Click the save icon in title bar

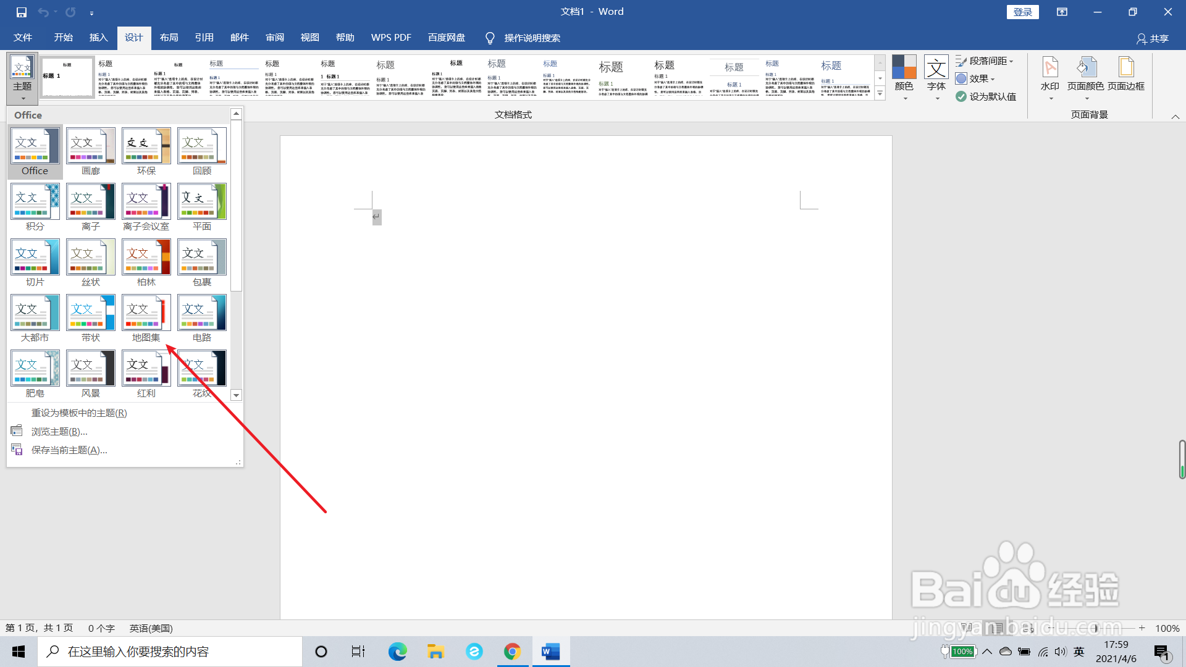point(22,12)
